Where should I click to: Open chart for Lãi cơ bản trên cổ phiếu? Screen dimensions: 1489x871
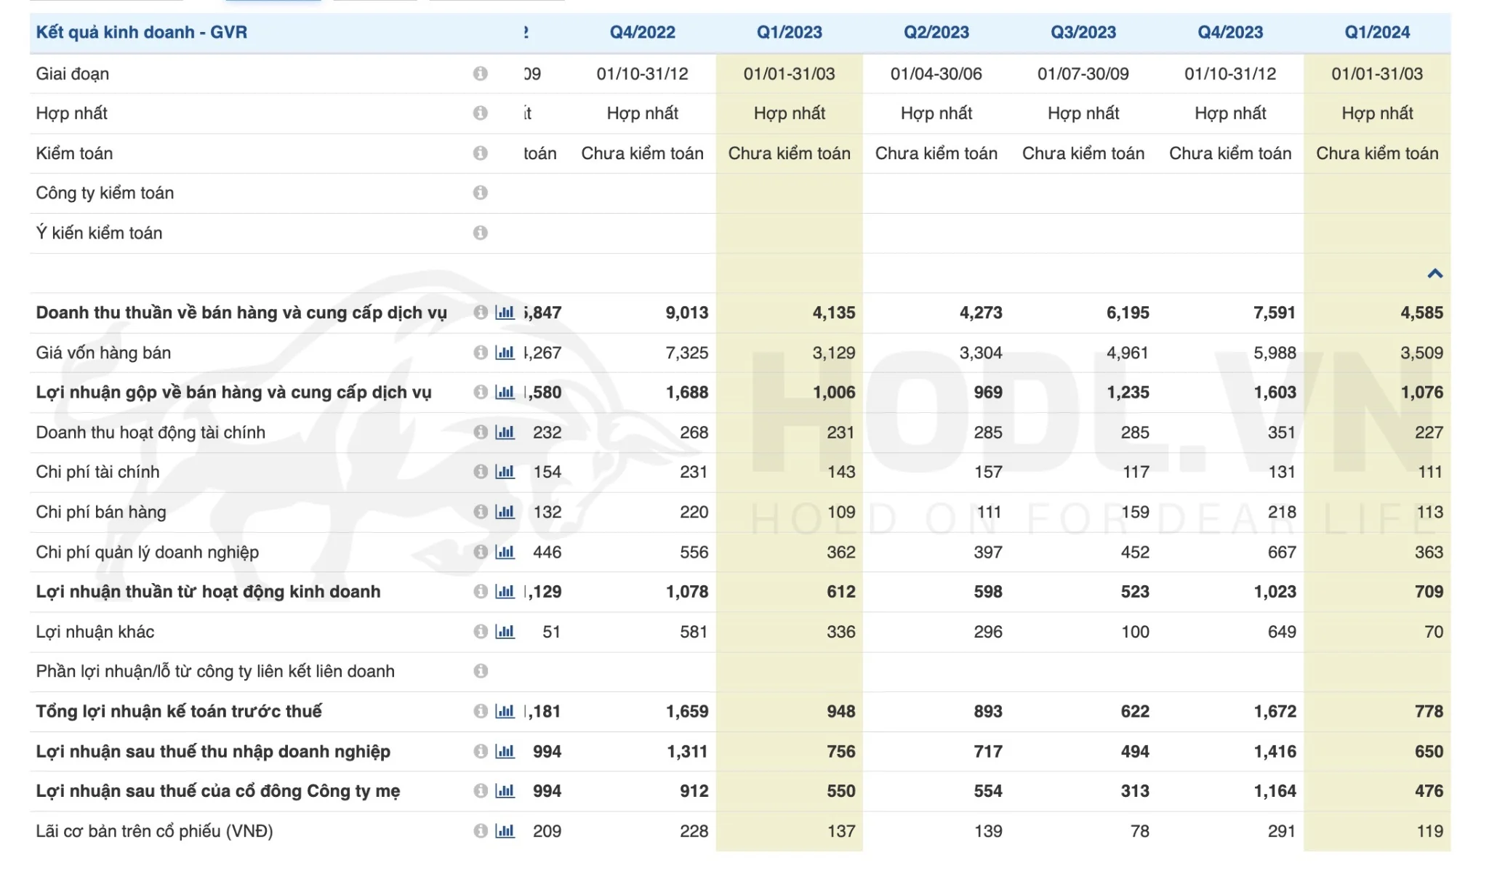coord(505,831)
